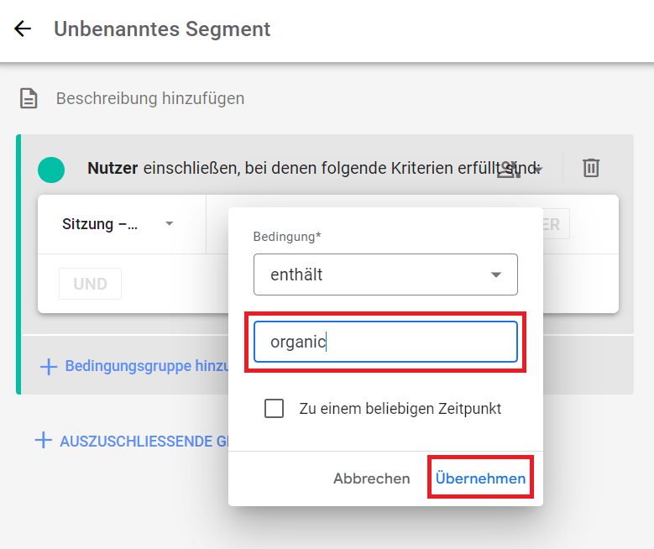Click plus icon beside AUSZUSCHLIESSENDE
The image size is (654, 549).
click(44, 441)
